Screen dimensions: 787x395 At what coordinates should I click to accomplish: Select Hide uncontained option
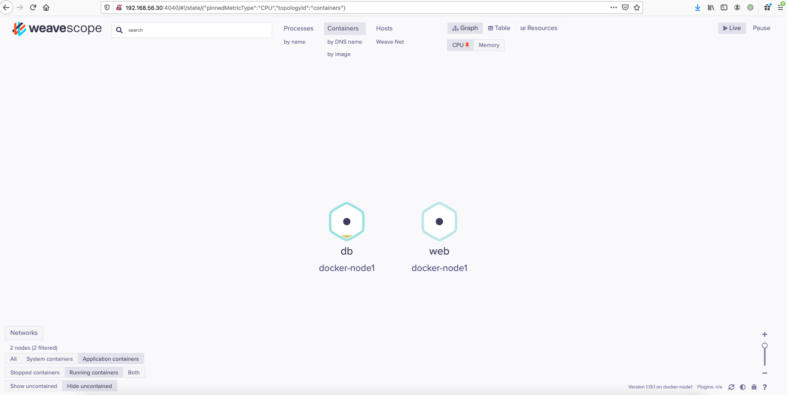pyautogui.click(x=89, y=386)
